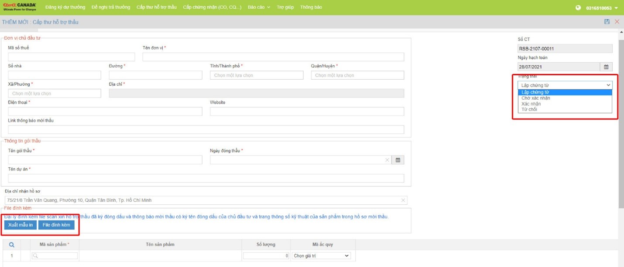This screenshot has height=267, width=624.
Task: Click the Xuất mẫu in button
Action: 21,225
